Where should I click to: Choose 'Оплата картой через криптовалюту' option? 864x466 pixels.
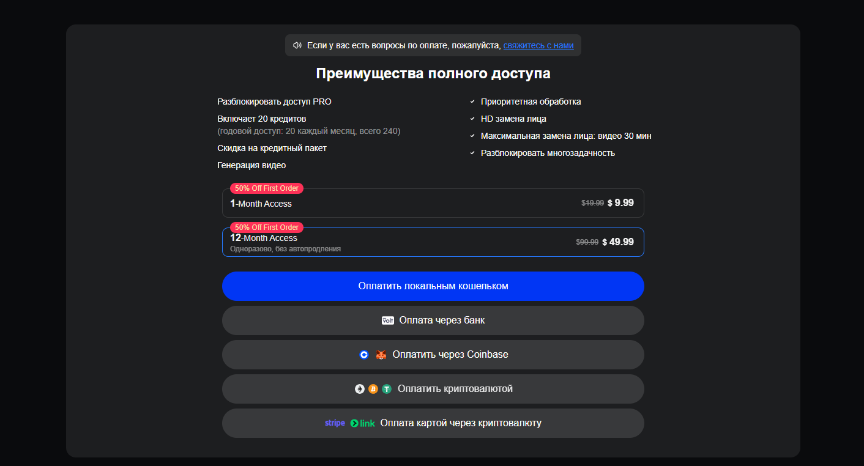pos(433,423)
